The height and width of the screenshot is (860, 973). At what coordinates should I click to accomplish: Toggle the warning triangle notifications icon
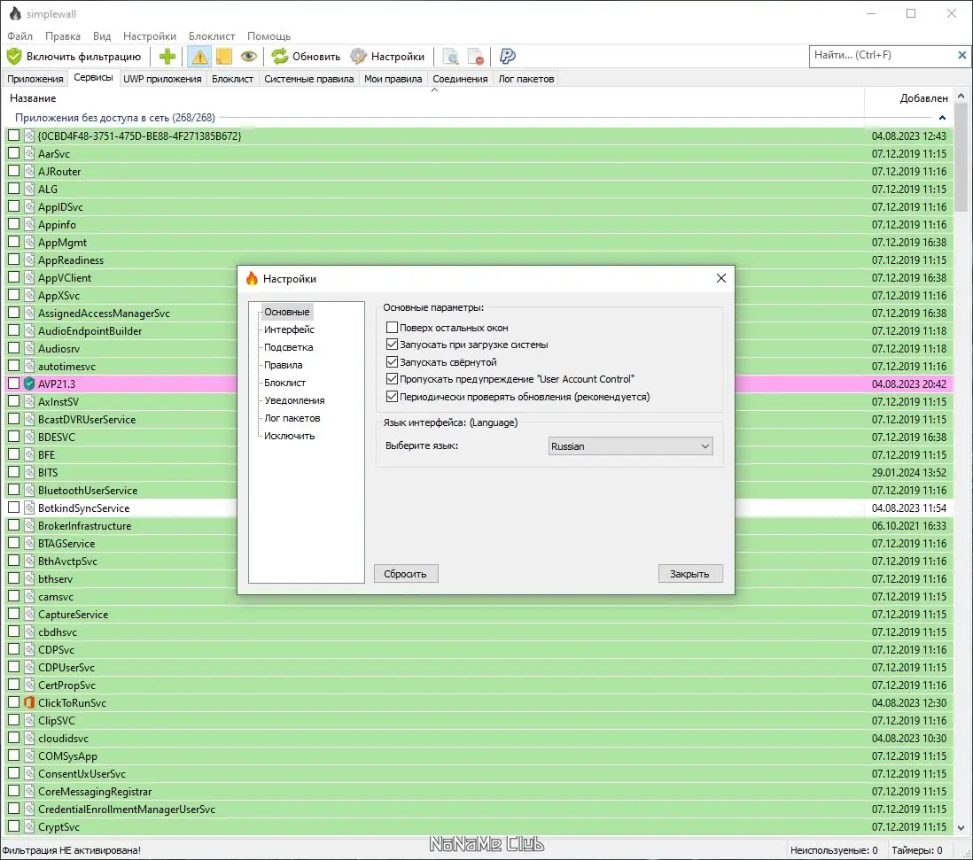pos(199,57)
